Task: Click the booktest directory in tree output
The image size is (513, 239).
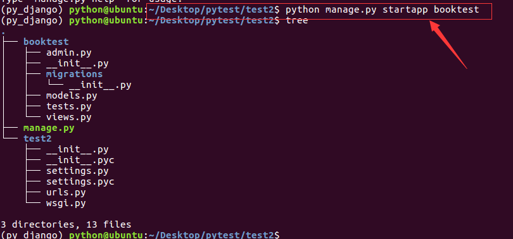Action: pos(46,42)
